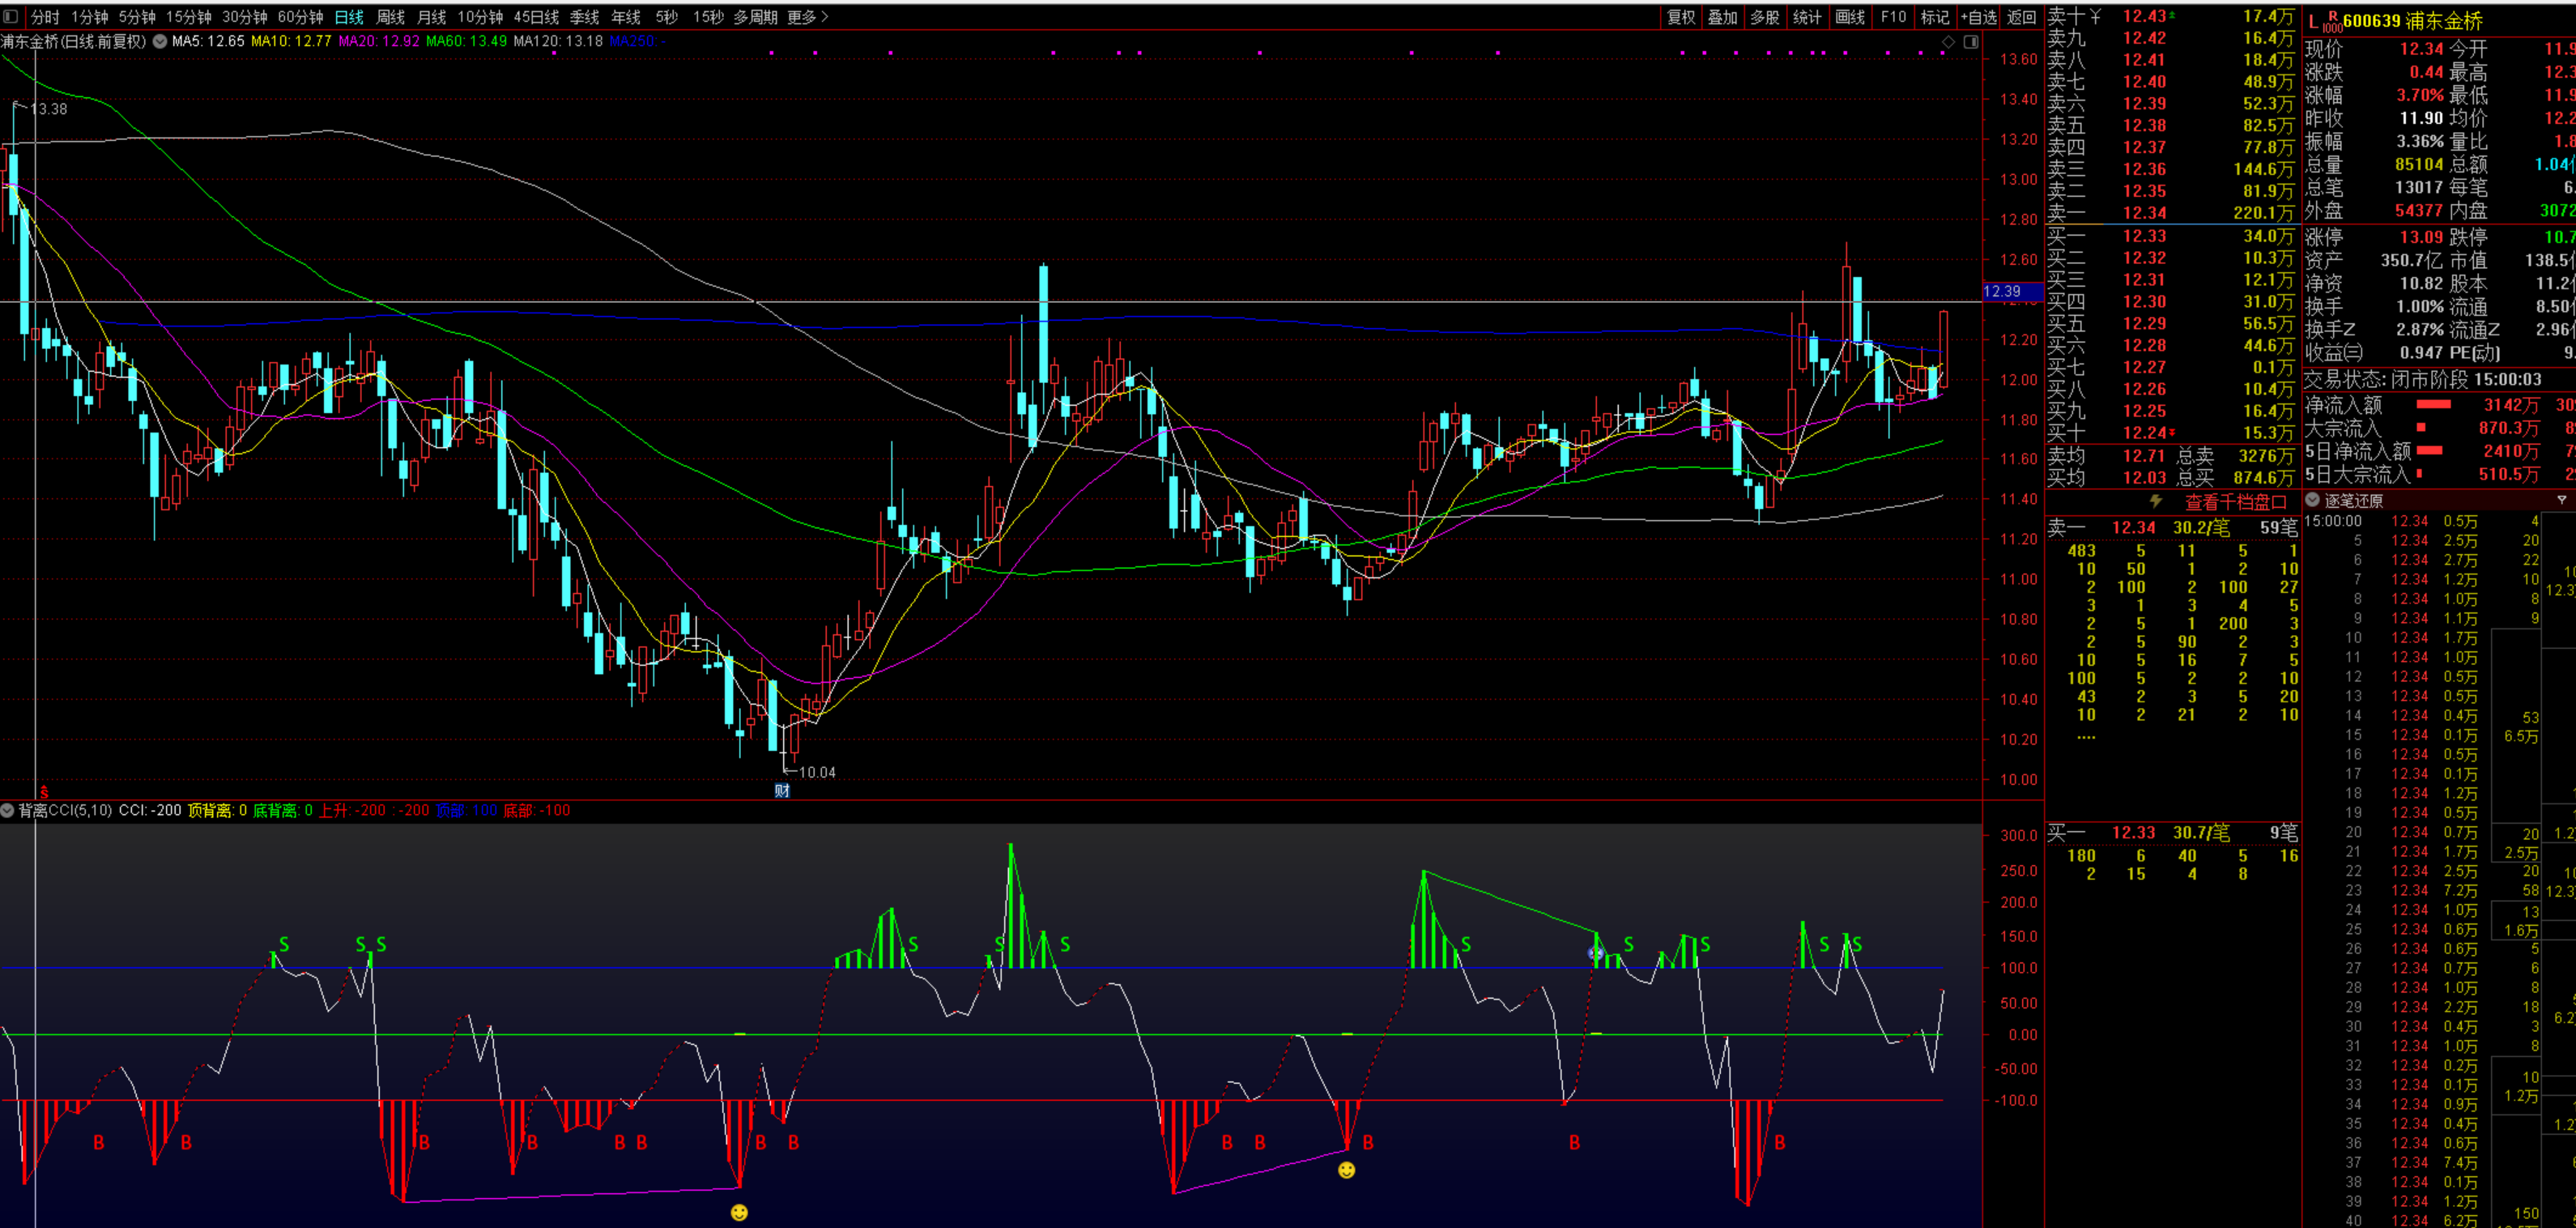This screenshot has width=2576, height=1228.
Task: Click the 15:00:00 first tick trade row
Action: pyautogui.click(x=2422, y=521)
